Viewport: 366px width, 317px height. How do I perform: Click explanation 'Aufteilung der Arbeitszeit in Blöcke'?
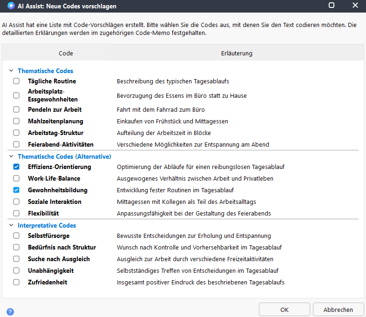tap(164, 133)
